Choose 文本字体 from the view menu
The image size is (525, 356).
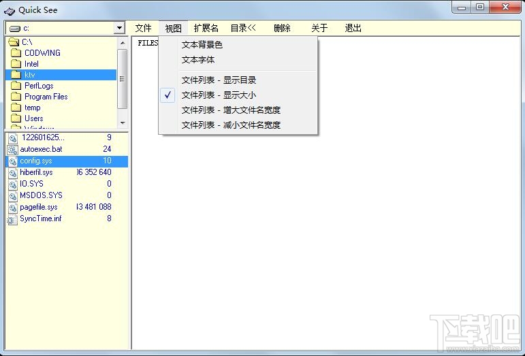point(238,60)
